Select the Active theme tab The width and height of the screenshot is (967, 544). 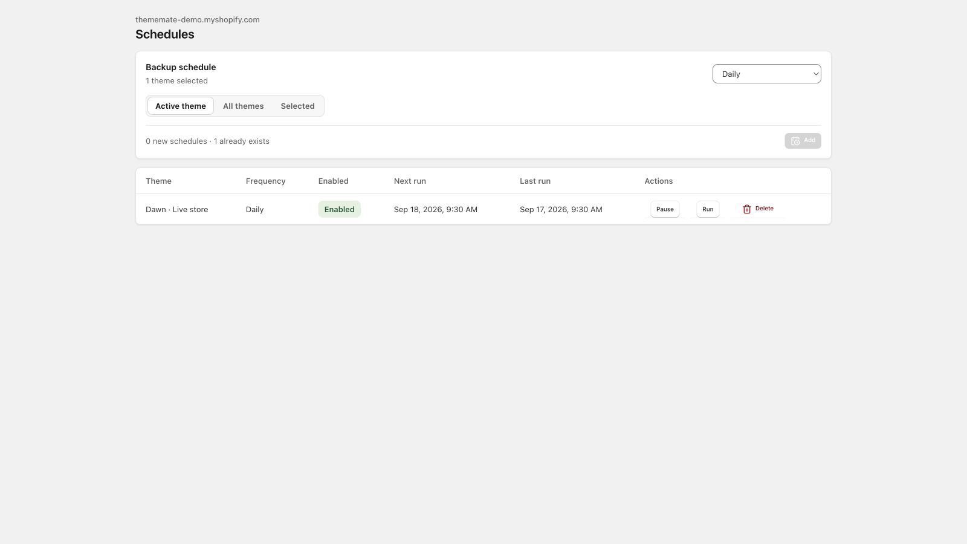[x=181, y=106]
